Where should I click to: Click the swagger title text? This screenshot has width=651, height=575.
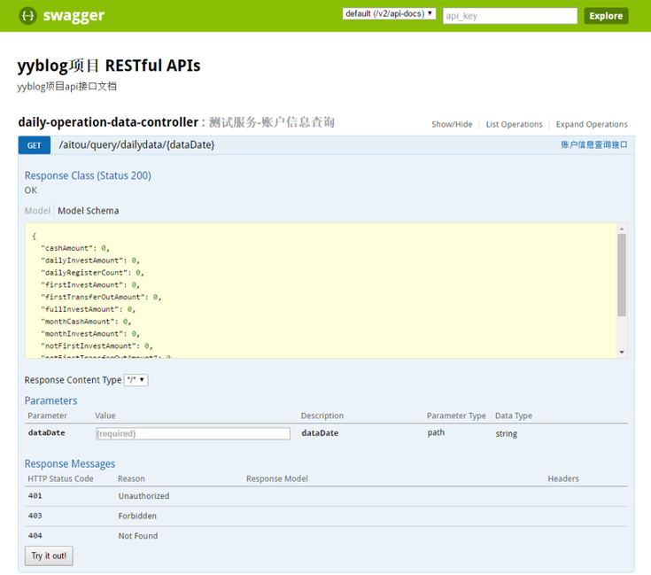(x=74, y=16)
